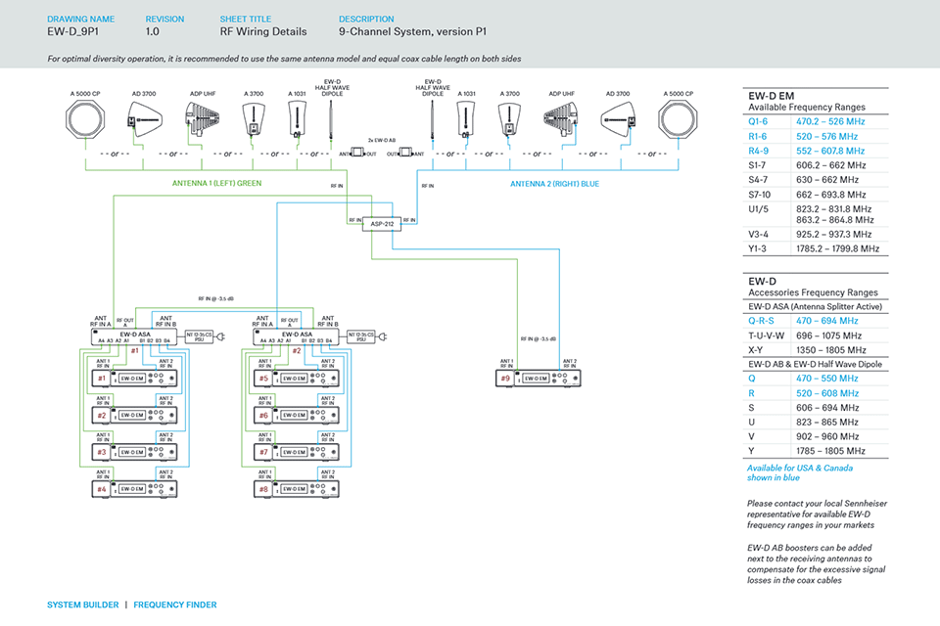Select the ADP UHF antenna on the blue Antenna 2 side

coord(561,118)
